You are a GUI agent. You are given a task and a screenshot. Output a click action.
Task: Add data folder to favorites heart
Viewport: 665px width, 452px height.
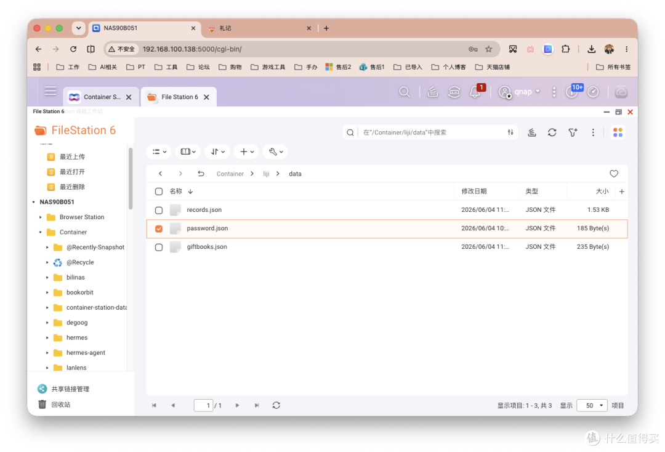(x=614, y=174)
